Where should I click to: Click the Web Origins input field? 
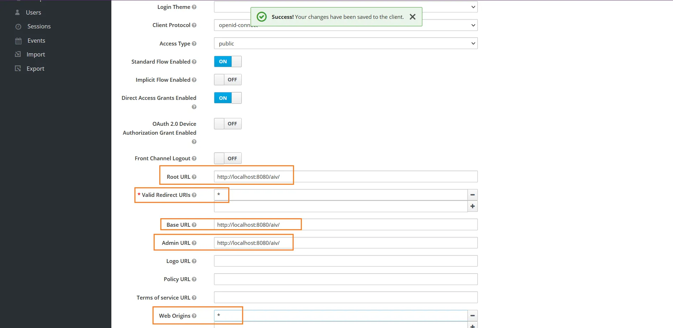(341, 316)
